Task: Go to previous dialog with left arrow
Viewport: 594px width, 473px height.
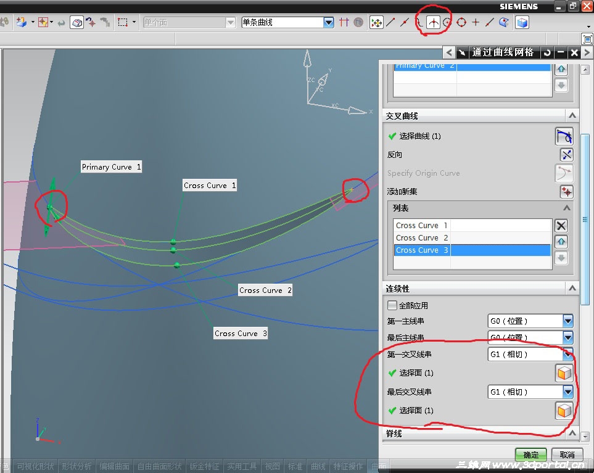Action: point(449,52)
